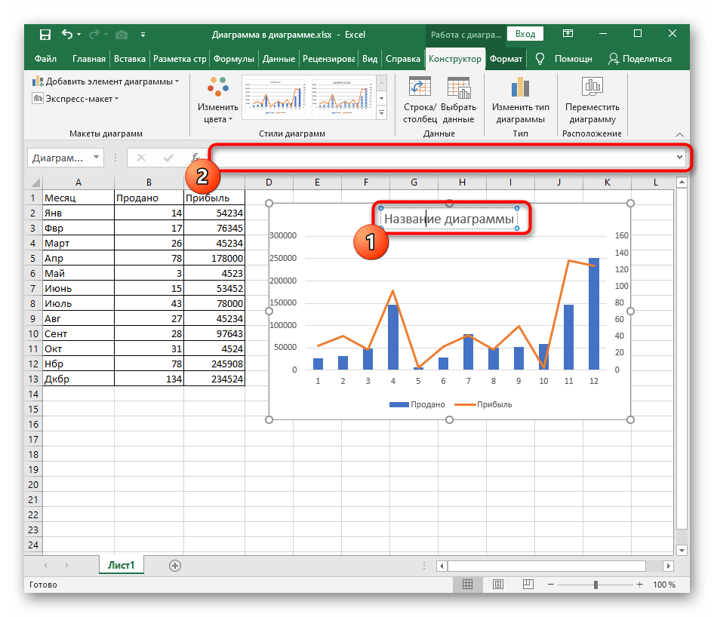Click the zoom slider handle
This screenshot has height=617, width=714.
pos(596,585)
